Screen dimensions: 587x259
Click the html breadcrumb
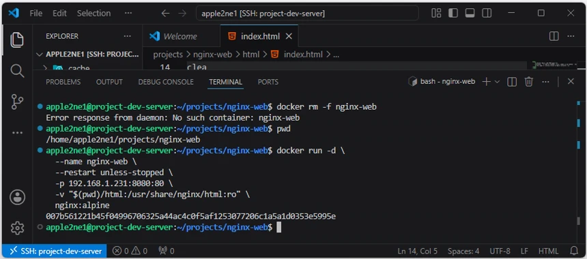coord(250,55)
